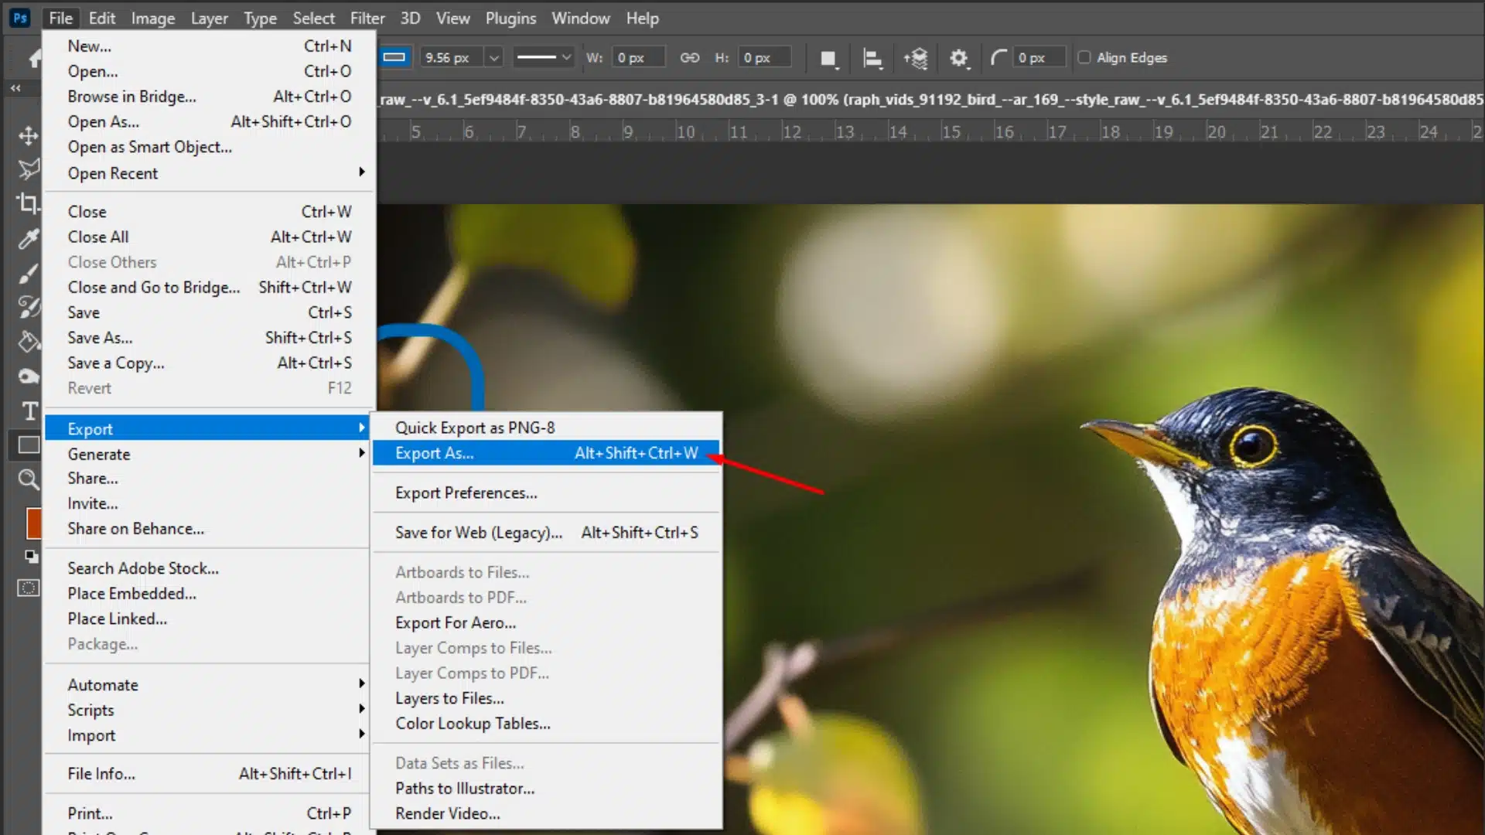This screenshot has width=1485, height=835.
Task: Click the Photoshop Ps logo
Action: (x=20, y=18)
